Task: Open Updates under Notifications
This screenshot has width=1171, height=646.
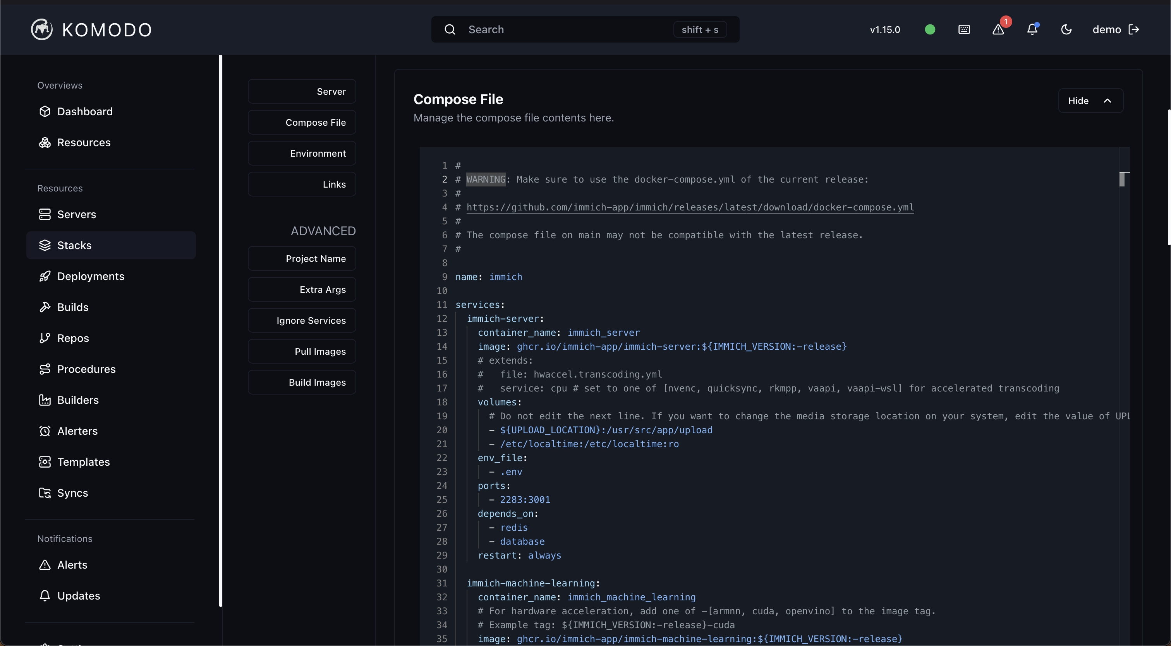Action: pyautogui.click(x=79, y=595)
